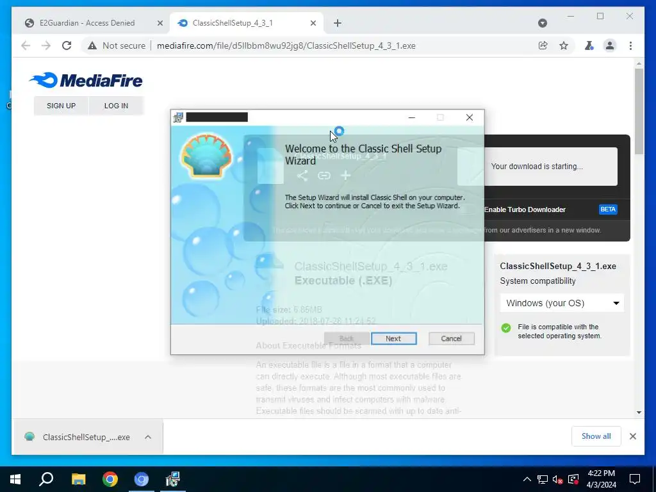This screenshot has height=492, width=656.
Task: Open the Chrome Labs flask icon
Action: tap(589, 45)
